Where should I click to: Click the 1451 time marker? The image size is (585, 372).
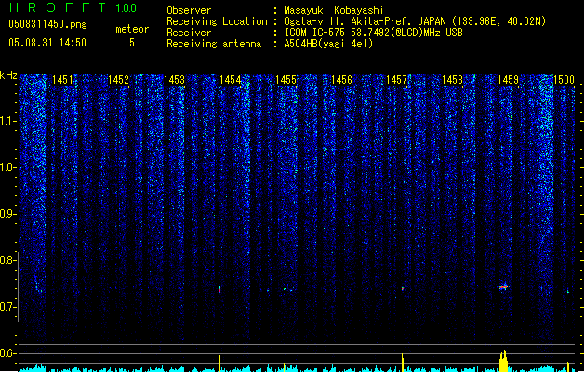pos(62,80)
